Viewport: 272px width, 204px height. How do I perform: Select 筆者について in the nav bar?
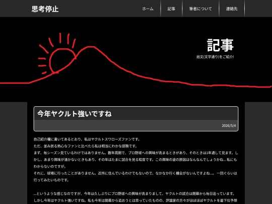tap(200, 9)
